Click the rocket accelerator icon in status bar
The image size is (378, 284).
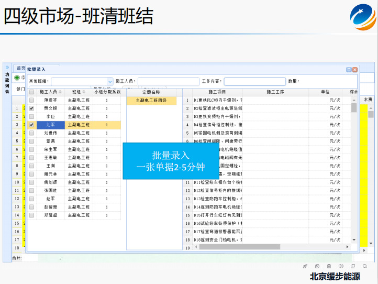[305, 266]
